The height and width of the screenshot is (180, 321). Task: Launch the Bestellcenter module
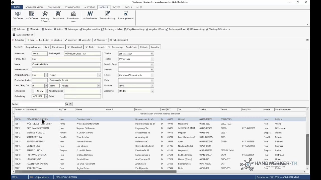click(x=58, y=15)
